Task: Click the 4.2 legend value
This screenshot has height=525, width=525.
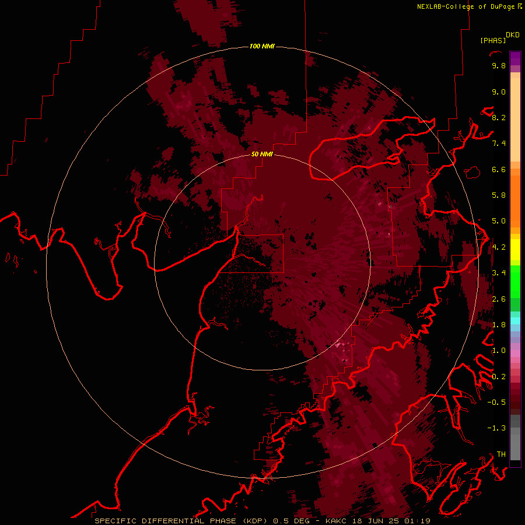Action: click(x=499, y=247)
